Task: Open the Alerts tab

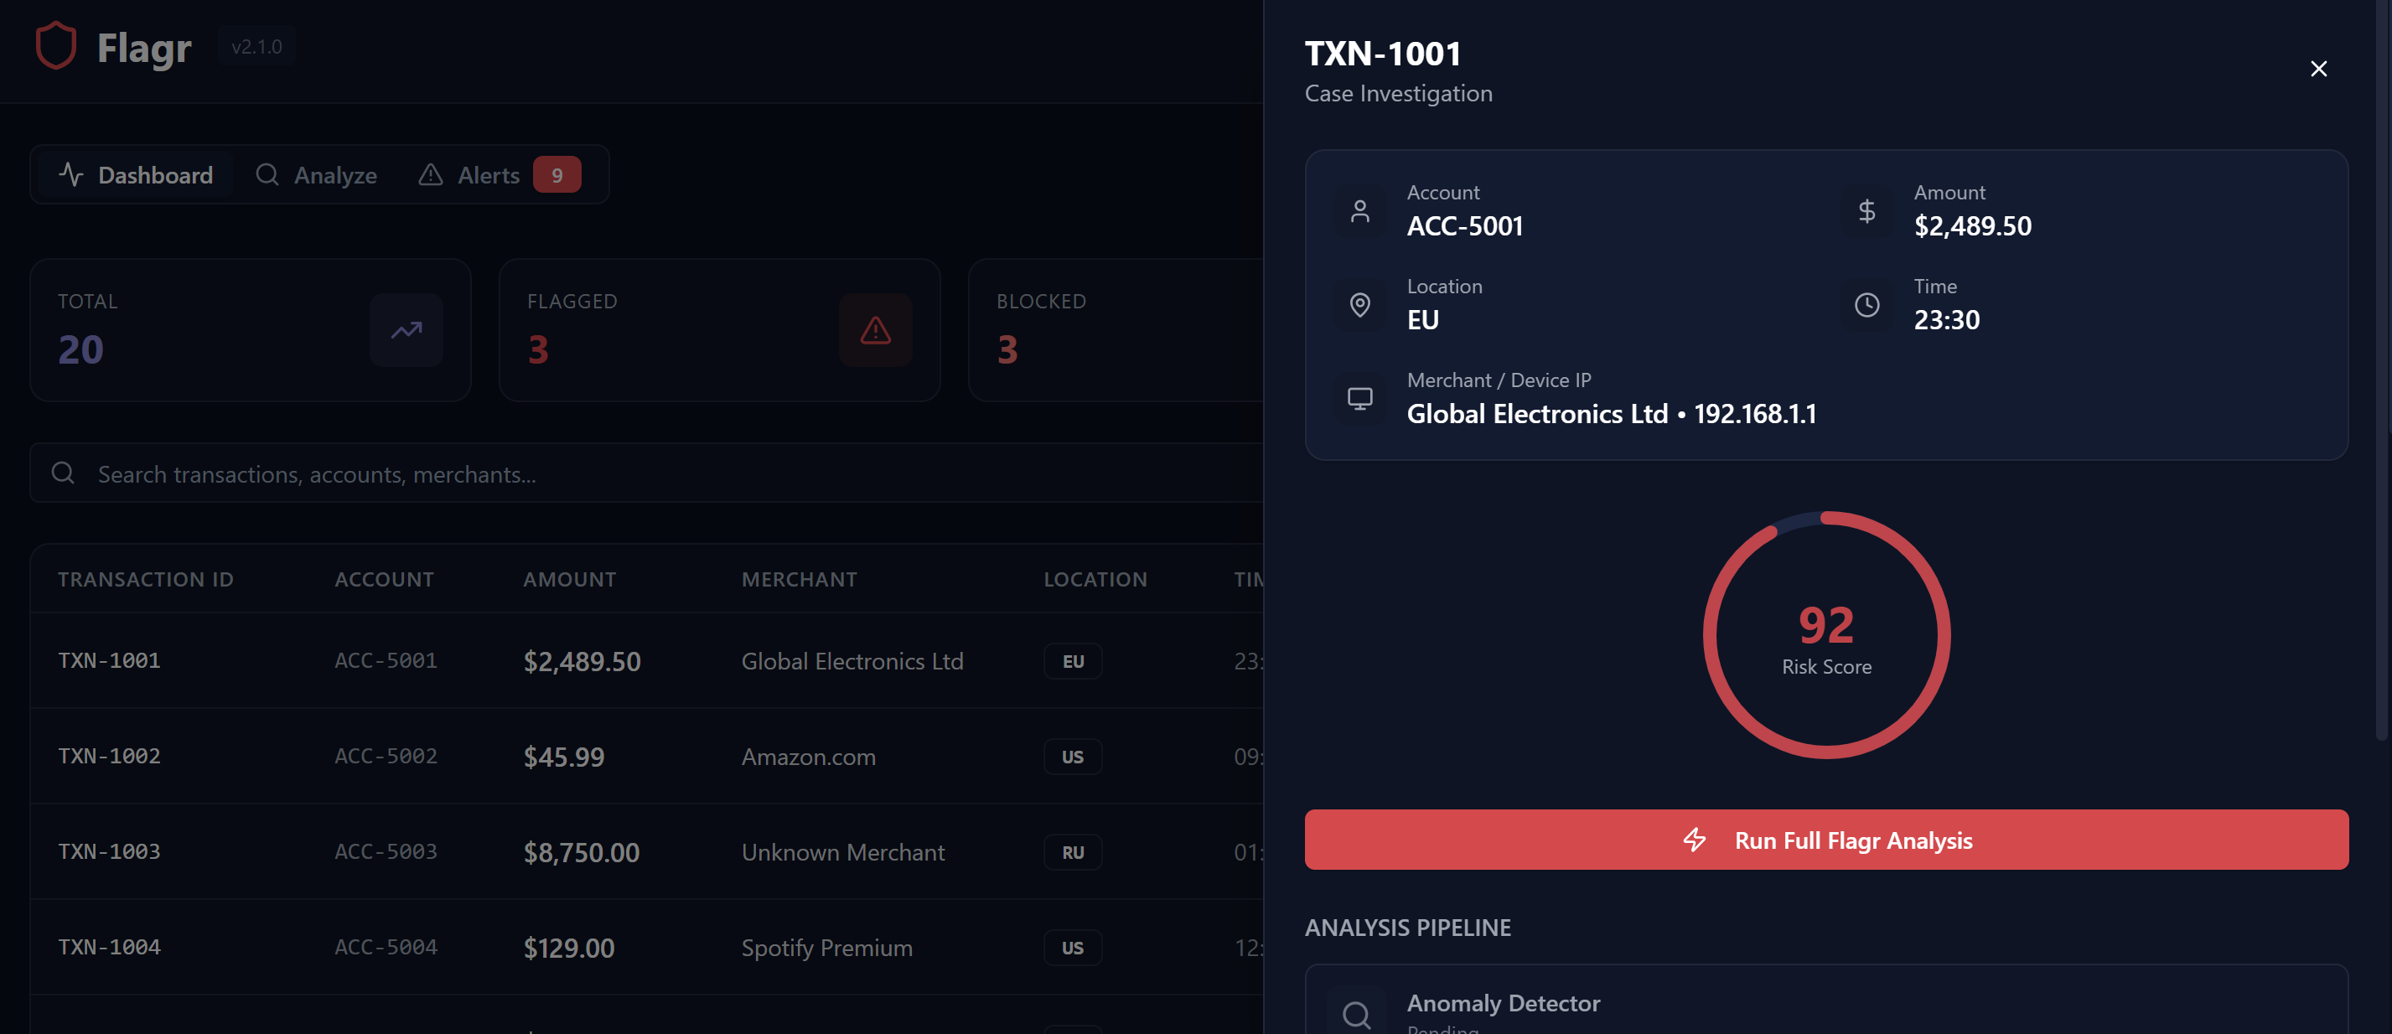Action: coord(470,174)
